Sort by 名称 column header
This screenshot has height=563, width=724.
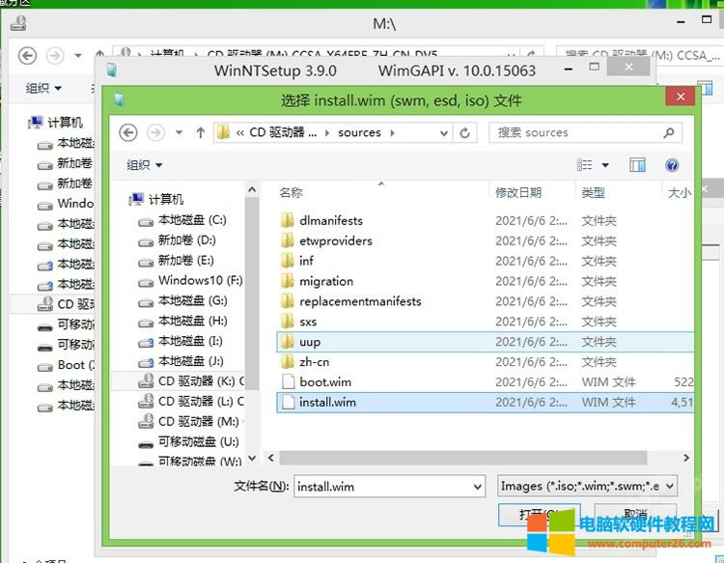coord(291,192)
